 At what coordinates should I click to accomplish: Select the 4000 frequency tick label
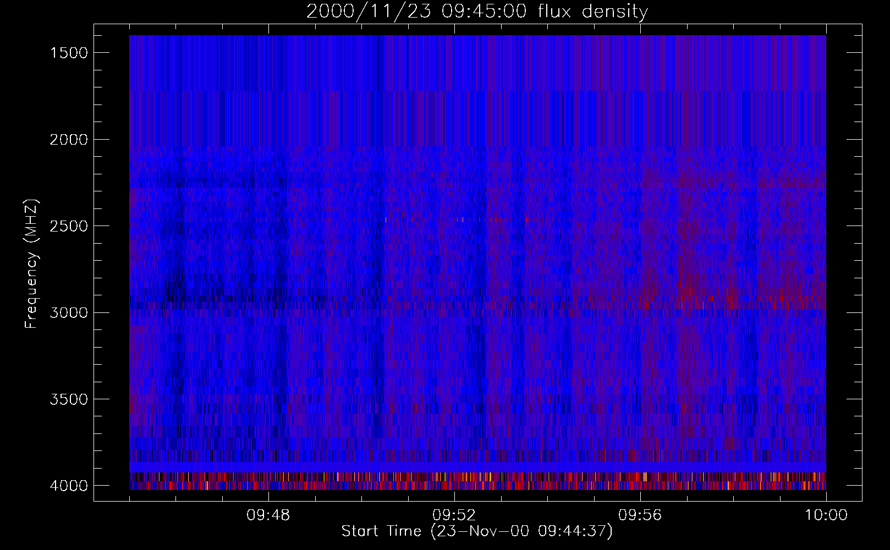69,486
